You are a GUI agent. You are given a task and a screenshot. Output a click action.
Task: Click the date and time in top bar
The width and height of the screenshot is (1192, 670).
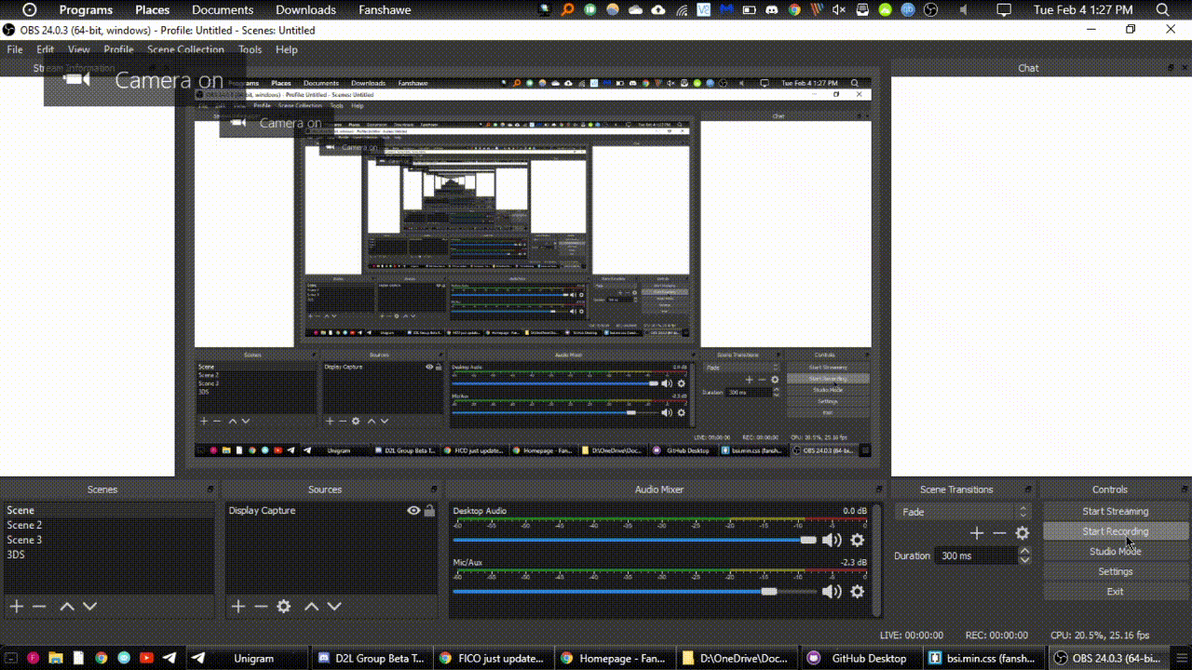tap(1083, 9)
